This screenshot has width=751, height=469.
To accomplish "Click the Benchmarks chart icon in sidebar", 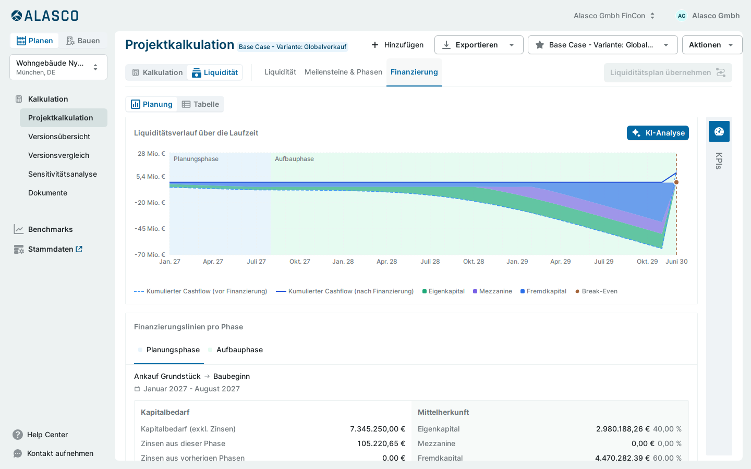I will click(x=19, y=229).
